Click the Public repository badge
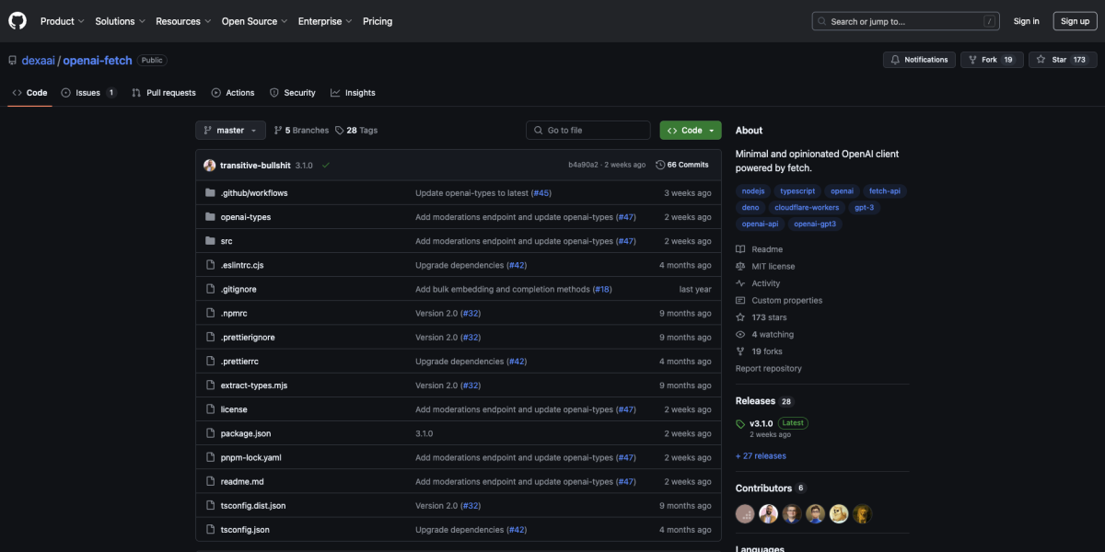Screen dimensions: 1105x552 pyautogui.click(x=152, y=60)
